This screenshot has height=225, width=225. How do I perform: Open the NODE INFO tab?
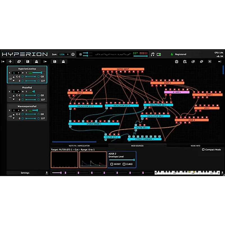point(195,146)
